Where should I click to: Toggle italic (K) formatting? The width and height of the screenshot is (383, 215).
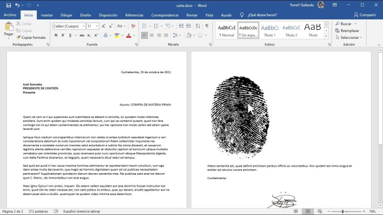(63, 35)
